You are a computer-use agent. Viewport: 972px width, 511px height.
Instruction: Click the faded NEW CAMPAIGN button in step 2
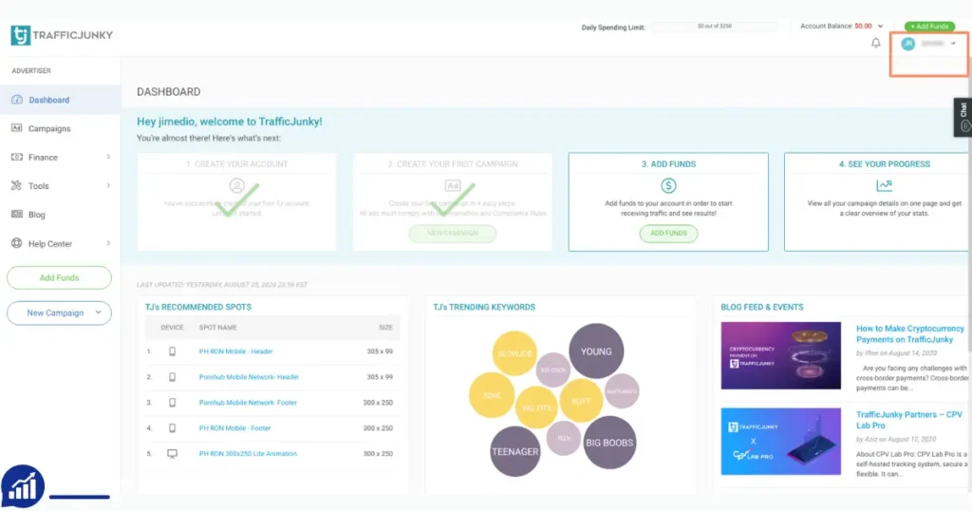pyautogui.click(x=453, y=233)
